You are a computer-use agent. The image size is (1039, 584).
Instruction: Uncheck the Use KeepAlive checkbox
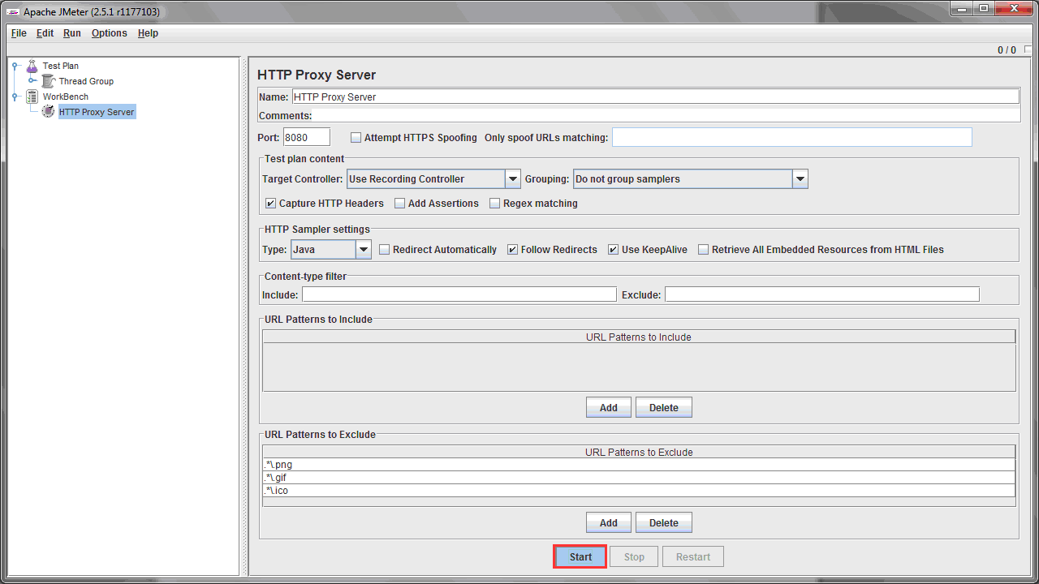(x=613, y=250)
